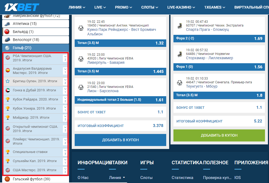This screenshot has width=269, height=183.
Task: Open the PROMO menu
Action: point(123,8)
